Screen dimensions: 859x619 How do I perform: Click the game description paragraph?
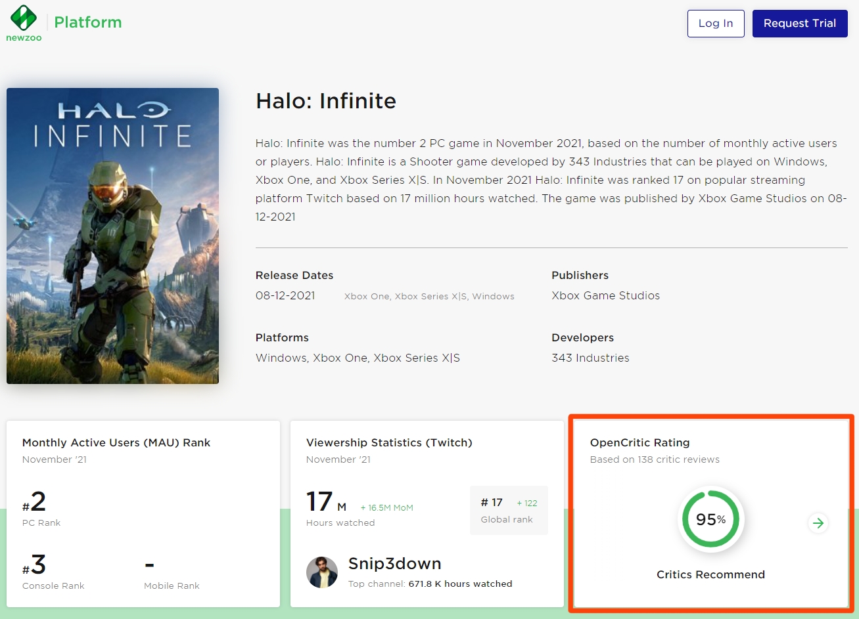click(551, 180)
